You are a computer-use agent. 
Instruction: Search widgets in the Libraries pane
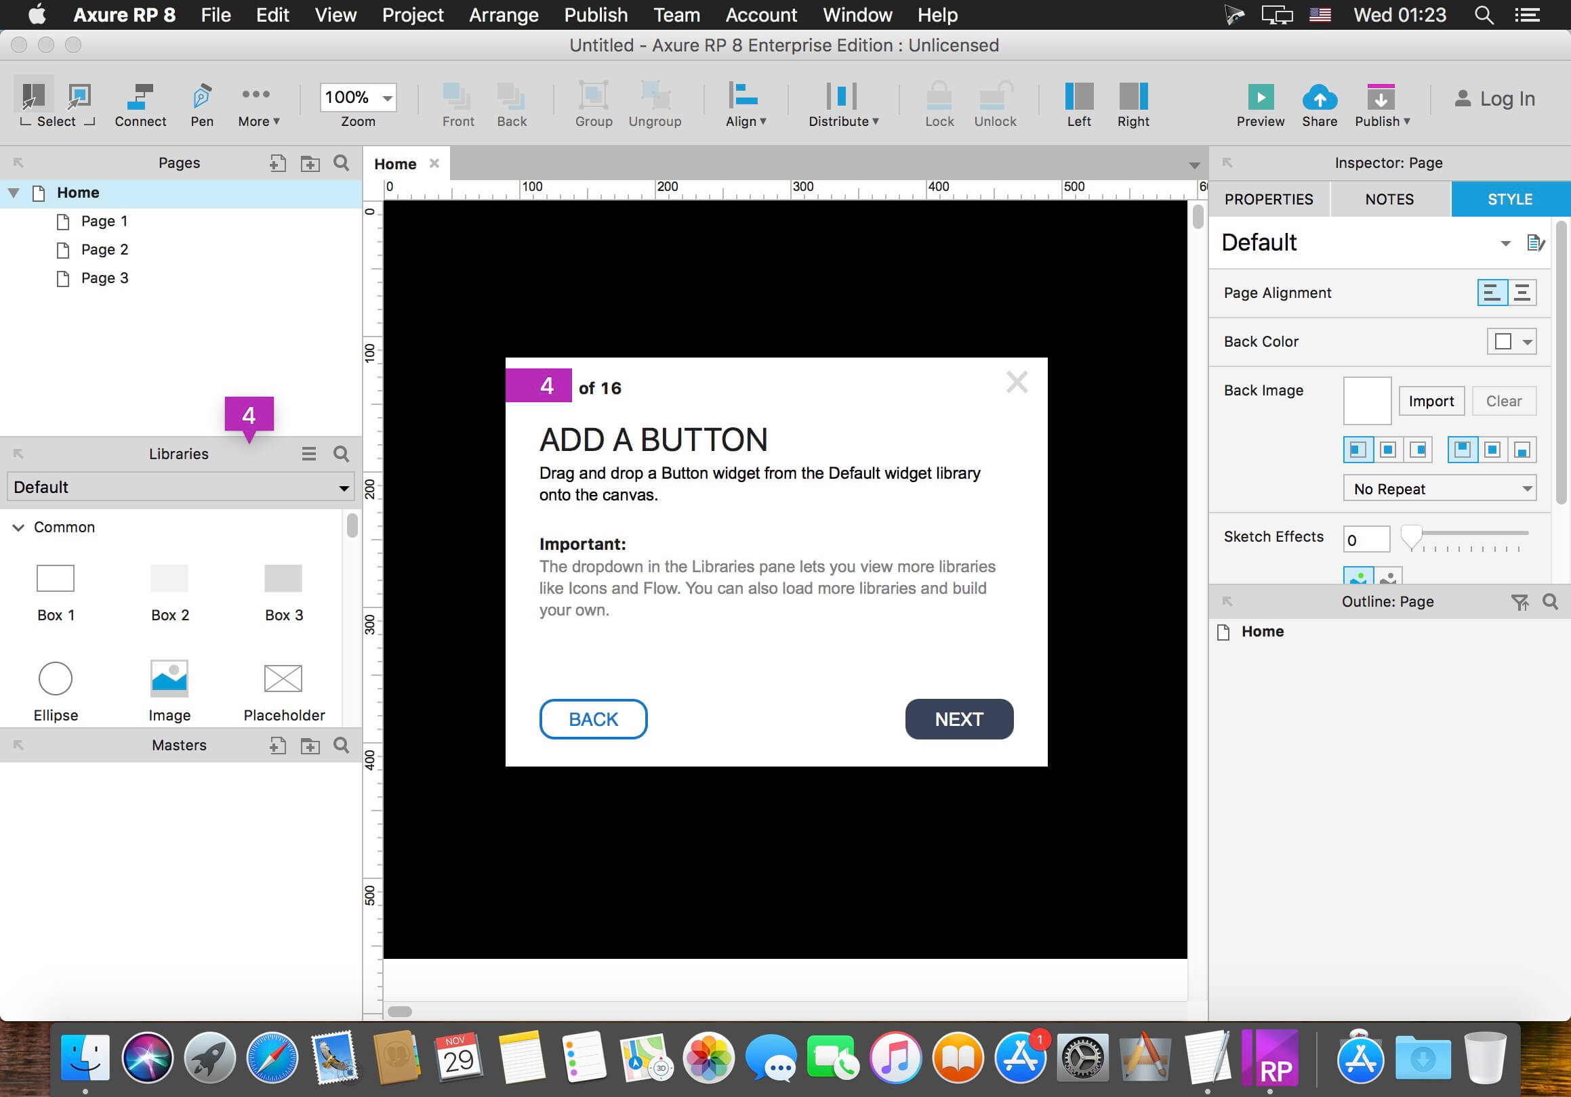coord(341,454)
